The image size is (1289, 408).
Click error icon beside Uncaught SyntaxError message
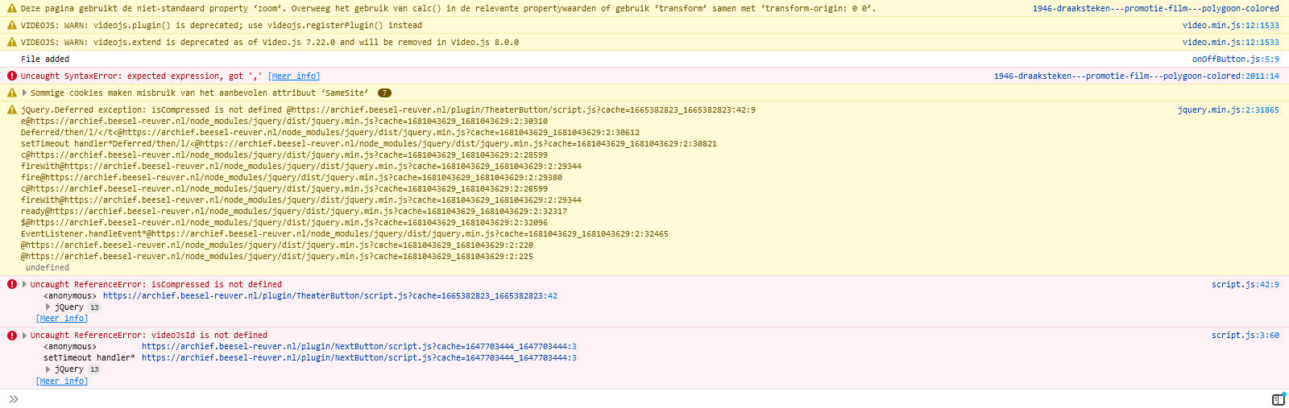point(12,76)
